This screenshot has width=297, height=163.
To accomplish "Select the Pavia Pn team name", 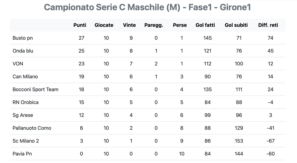I will (x=22, y=154).
